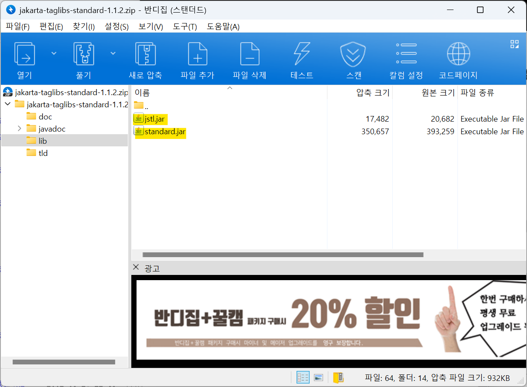This screenshot has width=527, height=387.
Task: Open the 편집(E) menu
Action: [x=51, y=26]
